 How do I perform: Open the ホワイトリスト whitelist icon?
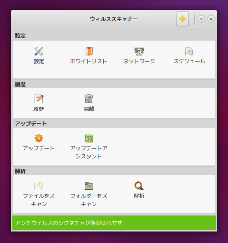89,51
